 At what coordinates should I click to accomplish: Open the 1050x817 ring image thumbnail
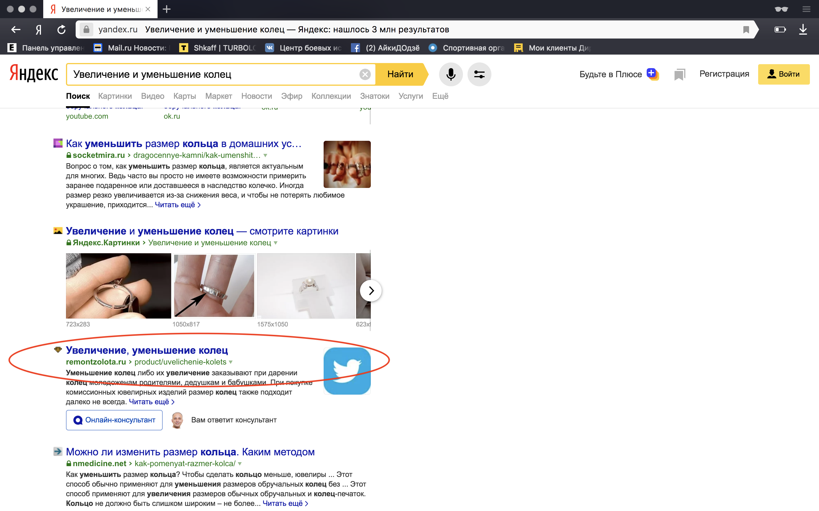214,286
